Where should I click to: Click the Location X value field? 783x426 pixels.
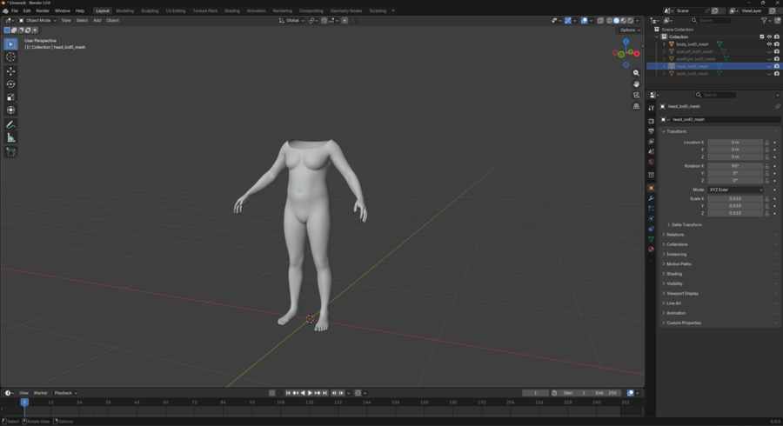click(x=735, y=142)
